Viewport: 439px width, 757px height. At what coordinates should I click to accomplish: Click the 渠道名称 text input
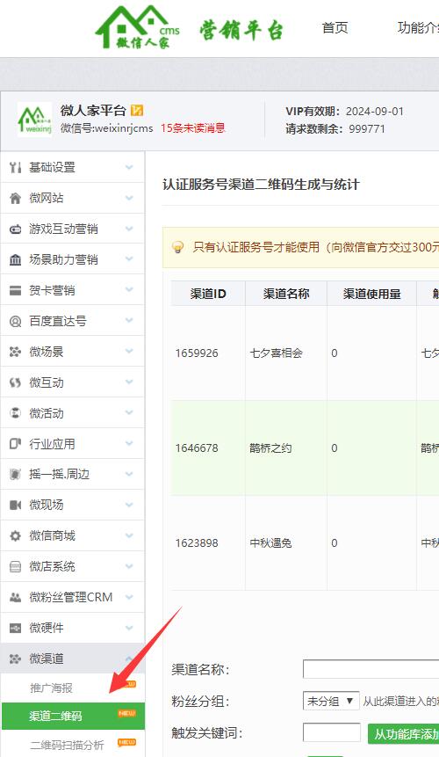pyautogui.click(x=371, y=670)
